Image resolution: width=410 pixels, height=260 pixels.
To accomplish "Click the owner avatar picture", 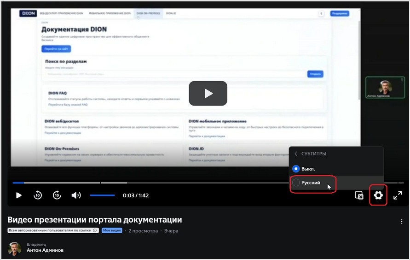I will [14, 249].
